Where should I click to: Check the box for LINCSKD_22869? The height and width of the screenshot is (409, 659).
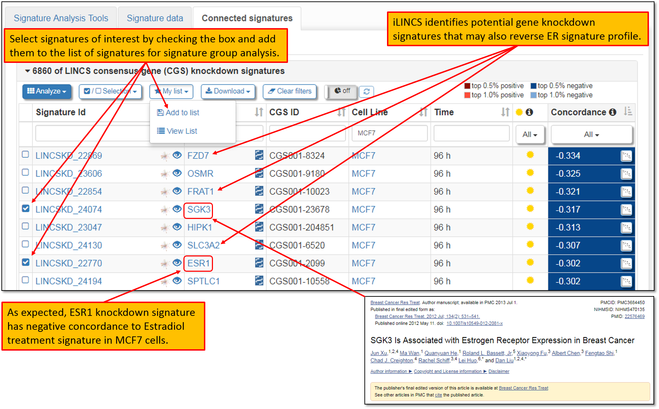pyautogui.click(x=25, y=154)
